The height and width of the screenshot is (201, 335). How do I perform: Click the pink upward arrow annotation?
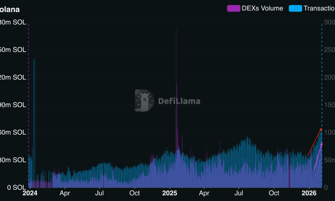(318, 157)
